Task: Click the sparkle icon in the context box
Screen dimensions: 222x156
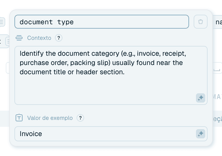Action: (201, 98)
